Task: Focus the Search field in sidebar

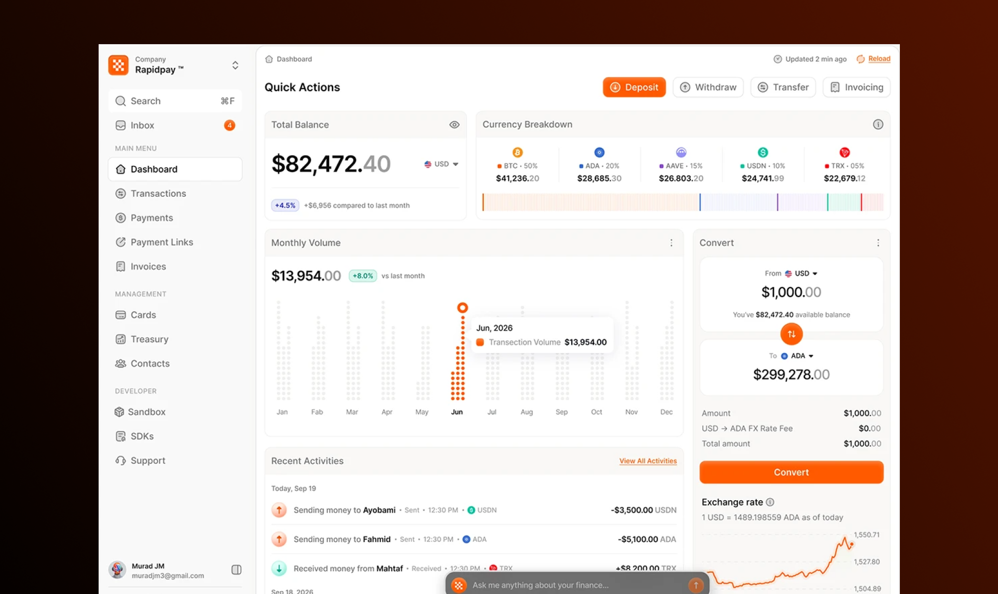Action: pyautogui.click(x=175, y=101)
